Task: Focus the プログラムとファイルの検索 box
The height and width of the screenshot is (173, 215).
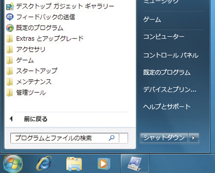Action: pos(65,138)
